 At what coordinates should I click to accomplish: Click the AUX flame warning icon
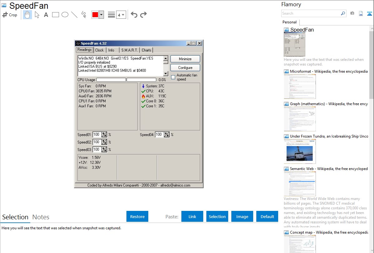[x=143, y=96]
